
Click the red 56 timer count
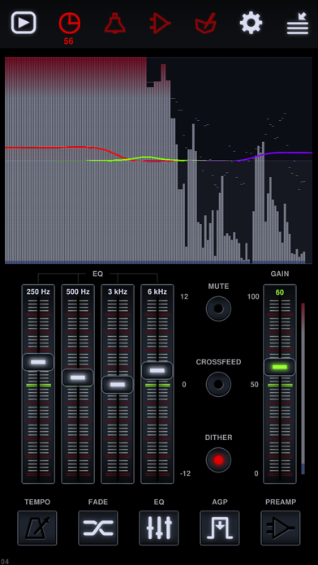pos(68,41)
